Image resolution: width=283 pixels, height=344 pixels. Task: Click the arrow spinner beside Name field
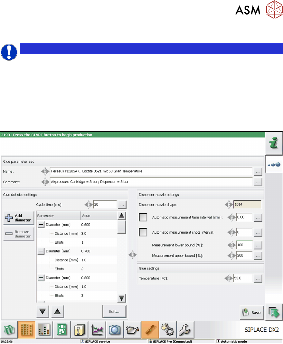[x=45, y=171]
